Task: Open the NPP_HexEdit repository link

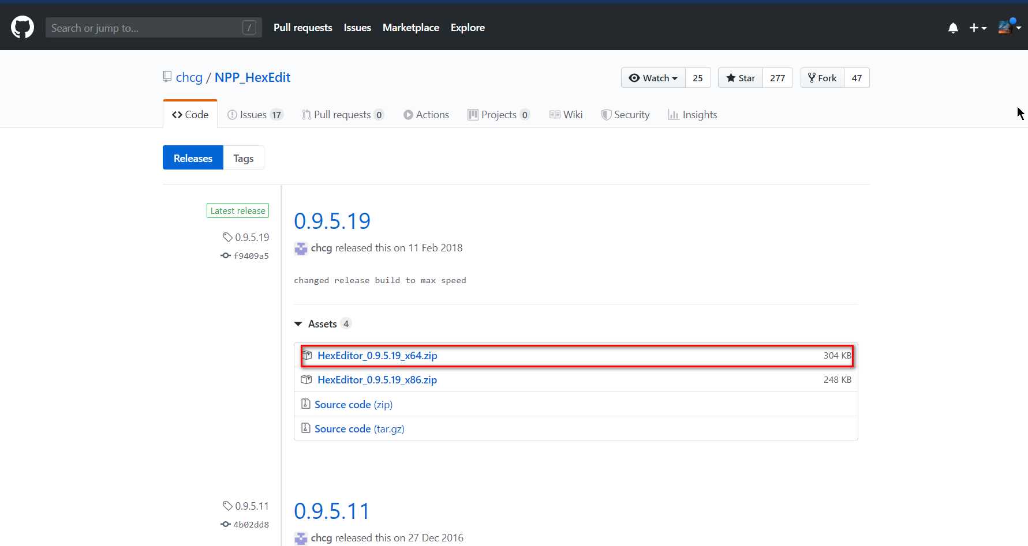Action: (x=252, y=77)
